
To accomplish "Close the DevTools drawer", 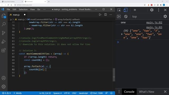I will 165,92.
